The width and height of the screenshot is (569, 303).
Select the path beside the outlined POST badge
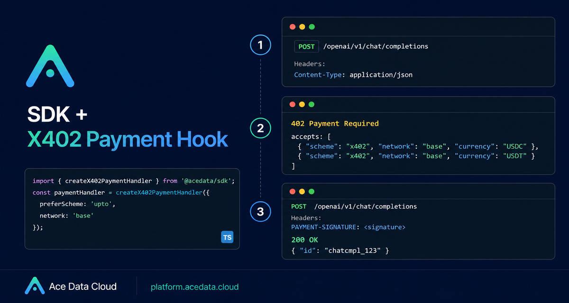click(376, 46)
